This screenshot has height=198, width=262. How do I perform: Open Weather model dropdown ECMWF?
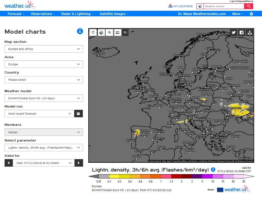44,98
